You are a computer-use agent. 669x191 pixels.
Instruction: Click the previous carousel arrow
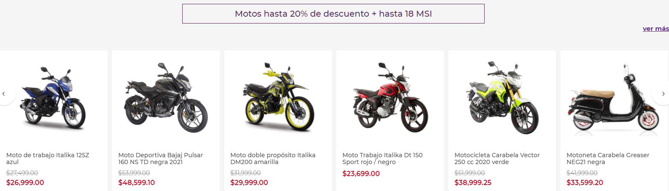4,94
